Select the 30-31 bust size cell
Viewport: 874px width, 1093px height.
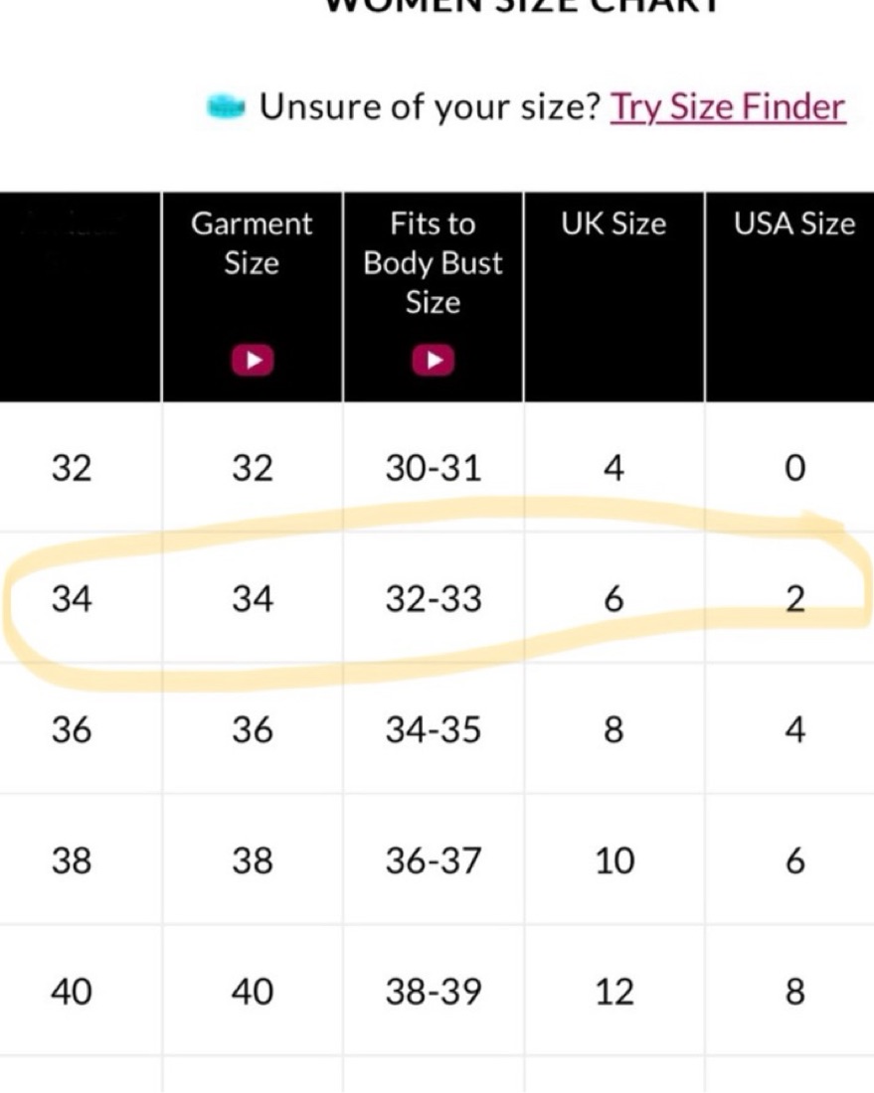click(x=434, y=467)
